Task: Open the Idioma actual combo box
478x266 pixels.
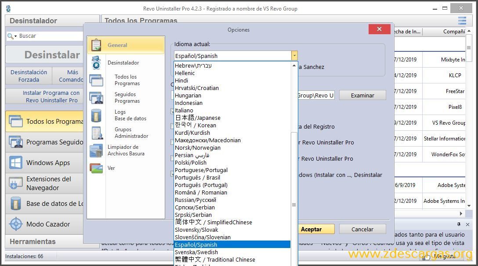Action: (235, 56)
